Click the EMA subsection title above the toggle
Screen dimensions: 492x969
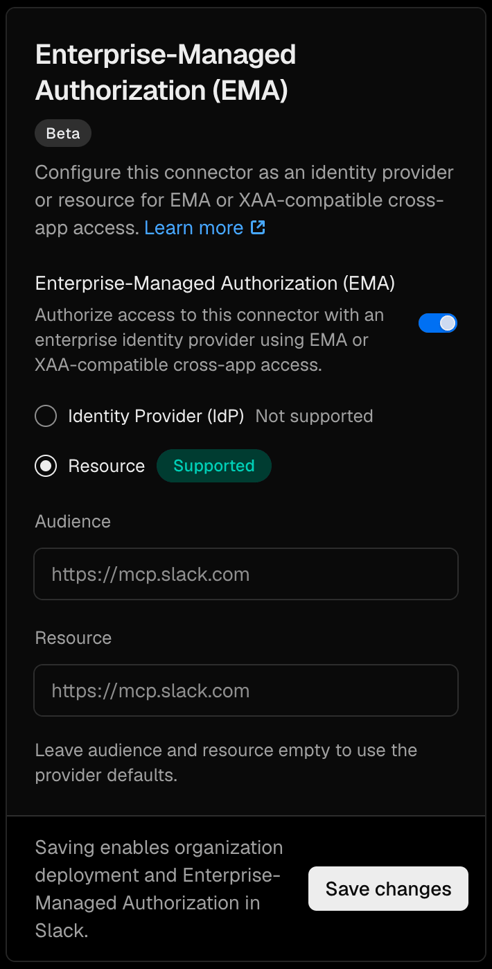coord(215,283)
